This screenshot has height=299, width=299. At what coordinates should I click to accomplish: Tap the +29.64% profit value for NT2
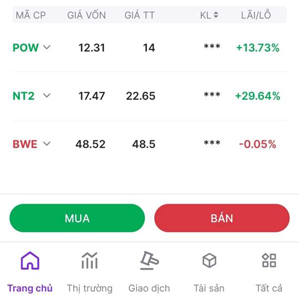coord(258,96)
